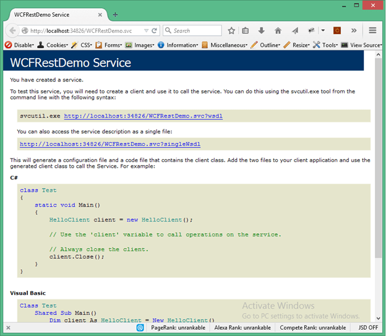
Task: Open the Tools developer menu
Action: [325, 45]
